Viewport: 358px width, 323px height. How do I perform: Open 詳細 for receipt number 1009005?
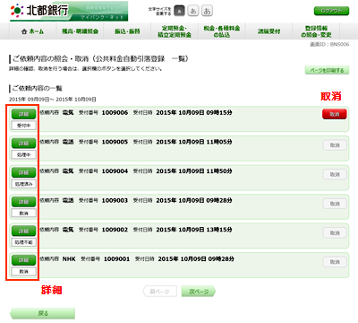[24, 144]
